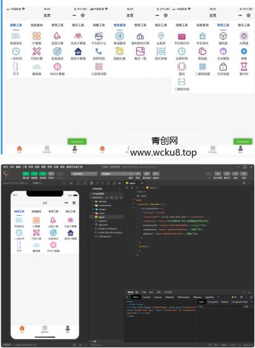Toggle the 可视化 panel button in the toolbar

pyautogui.click(x=51, y=175)
